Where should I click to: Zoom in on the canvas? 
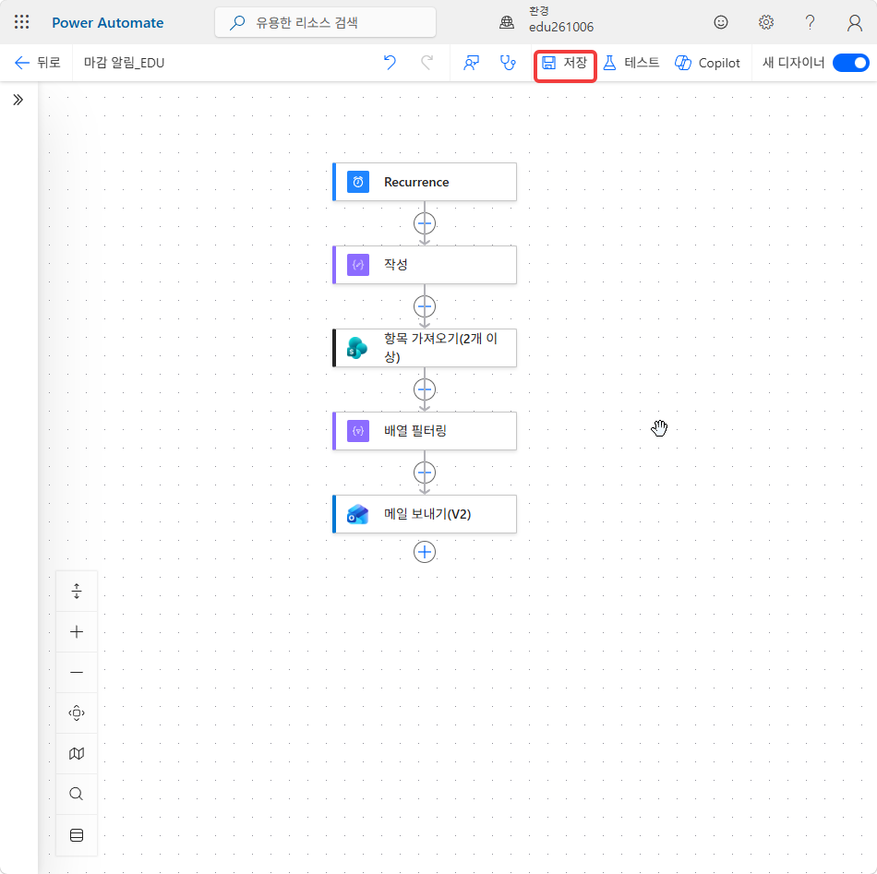(77, 632)
